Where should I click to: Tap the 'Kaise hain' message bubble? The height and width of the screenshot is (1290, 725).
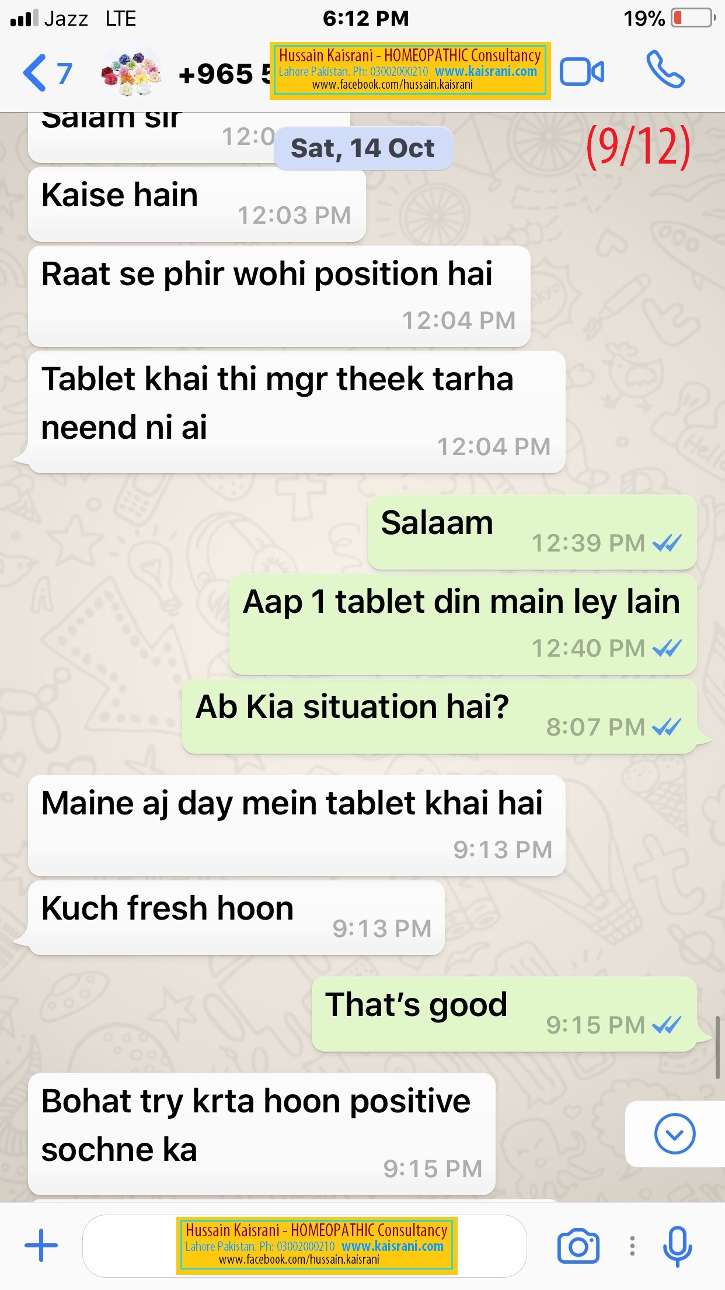pyautogui.click(x=197, y=204)
